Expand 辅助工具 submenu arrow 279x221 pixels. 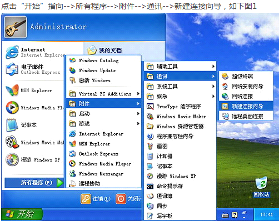213,66
